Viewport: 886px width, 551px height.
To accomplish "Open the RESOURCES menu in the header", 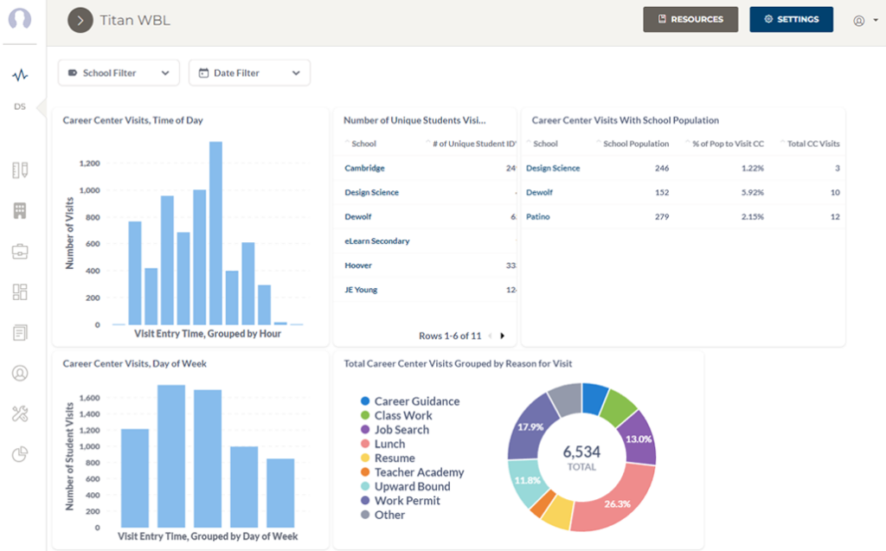I will pyautogui.click(x=690, y=18).
